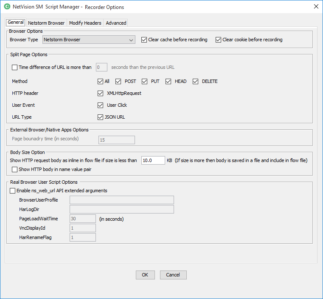Click the 'Real Browser User Script Options' label
Viewport: 323px width, 299px height.
click(x=44, y=182)
